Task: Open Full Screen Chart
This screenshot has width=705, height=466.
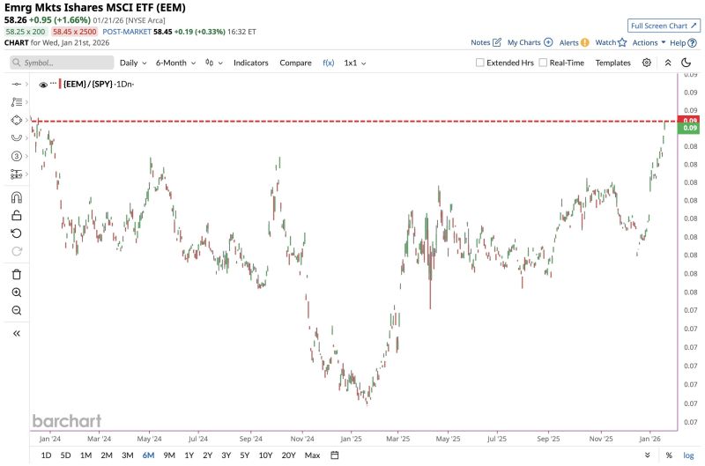Action: 664,26
